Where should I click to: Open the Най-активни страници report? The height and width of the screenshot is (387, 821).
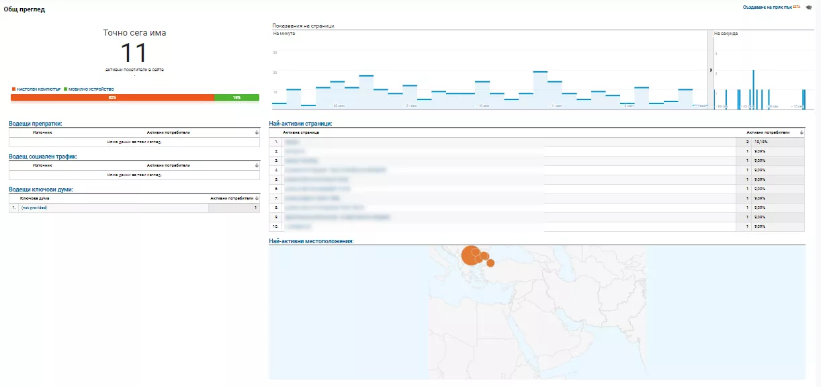pyautogui.click(x=300, y=124)
